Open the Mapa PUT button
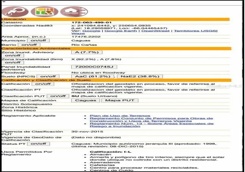 (120, 101)
